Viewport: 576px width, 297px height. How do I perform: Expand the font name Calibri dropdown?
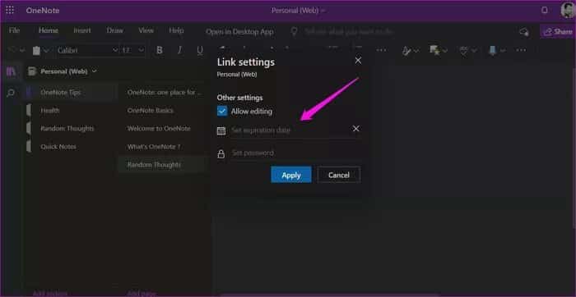115,50
